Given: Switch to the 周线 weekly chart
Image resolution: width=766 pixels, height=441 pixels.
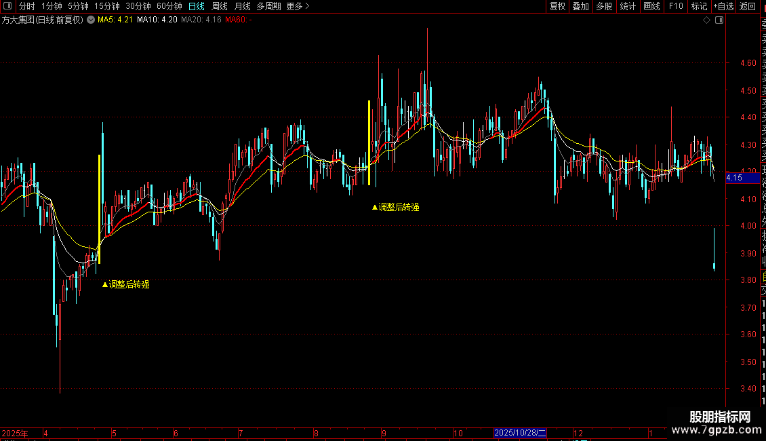Looking at the screenshot, I should (220, 6).
